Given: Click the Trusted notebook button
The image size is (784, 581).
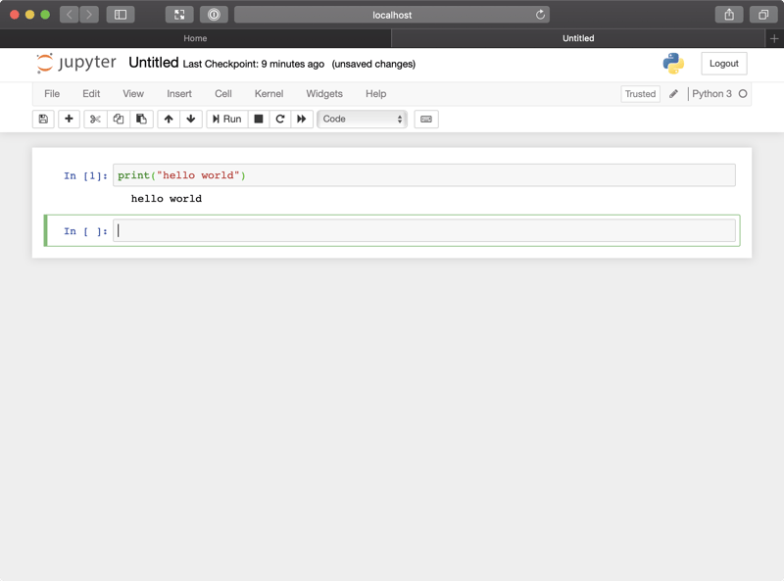Looking at the screenshot, I should click(640, 94).
